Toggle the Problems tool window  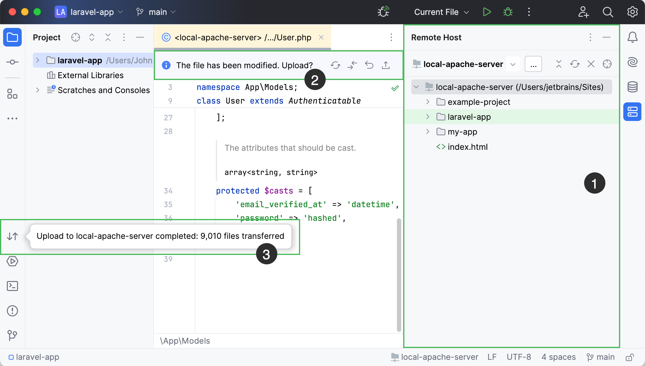pos(12,311)
